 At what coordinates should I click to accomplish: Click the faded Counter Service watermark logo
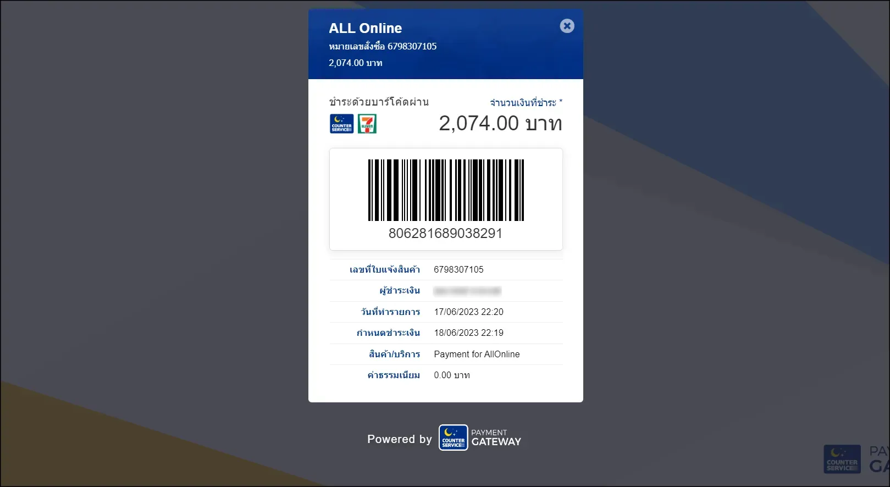coord(842,459)
